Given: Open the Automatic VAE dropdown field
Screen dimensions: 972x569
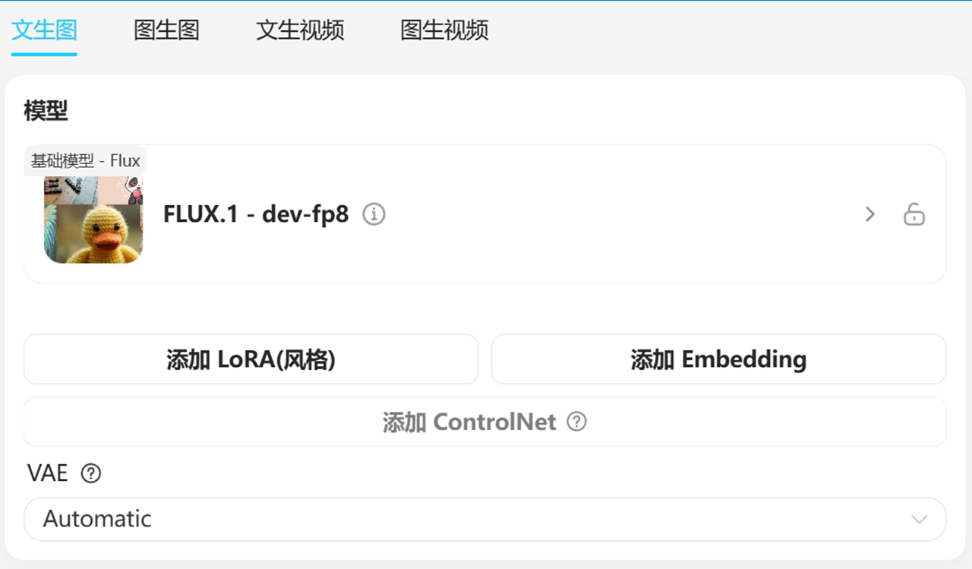Looking at the screenshot, I should [x=485, y=520].
